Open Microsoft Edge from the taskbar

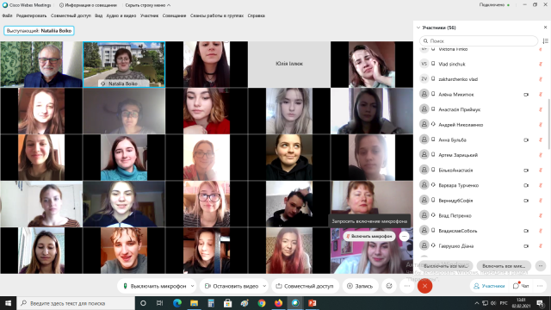coord(177,303)
